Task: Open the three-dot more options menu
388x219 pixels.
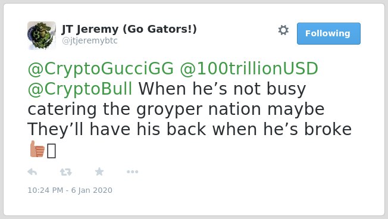Action: [132, 172]
